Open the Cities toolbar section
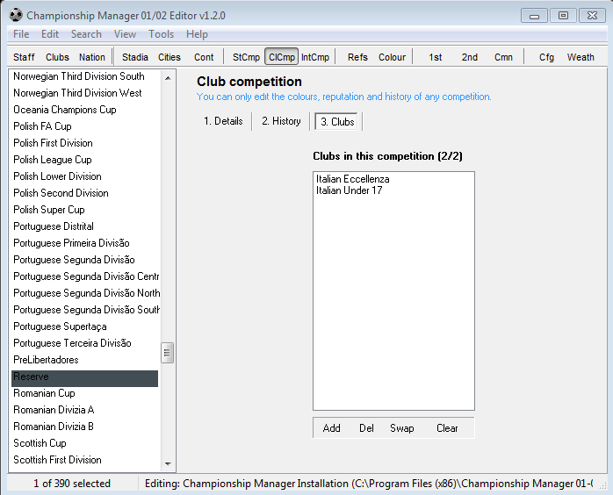This screenshot has width=613, height=495. [169, 57]
